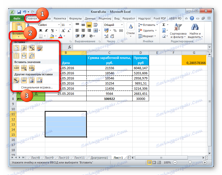Screen dimensions: 222x175
Task: Choose the Paste Picture icon
Action: pyautogui.click(x=32, y=80)
